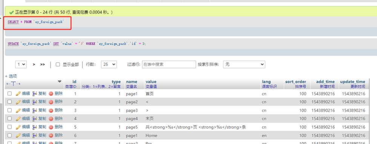Sort by the update_time column header
Viewport: 377px width, 144px height.
352,82
